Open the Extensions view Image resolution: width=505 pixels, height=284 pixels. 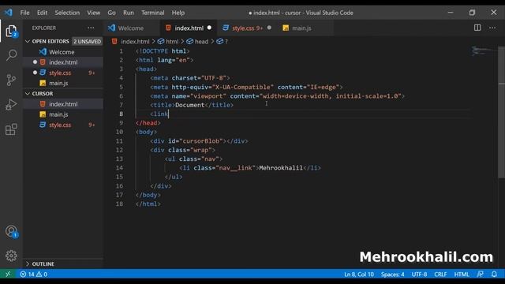point(11,129)
